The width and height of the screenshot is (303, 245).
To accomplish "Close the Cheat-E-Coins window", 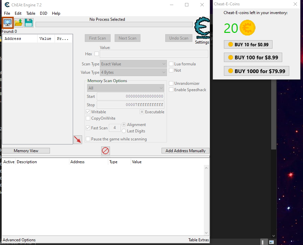I will [x=295, y=4].
